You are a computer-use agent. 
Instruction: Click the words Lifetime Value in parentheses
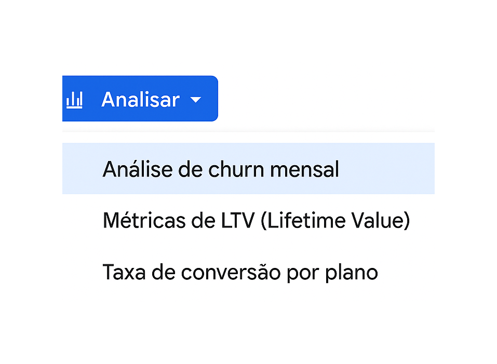coord(335,221)
